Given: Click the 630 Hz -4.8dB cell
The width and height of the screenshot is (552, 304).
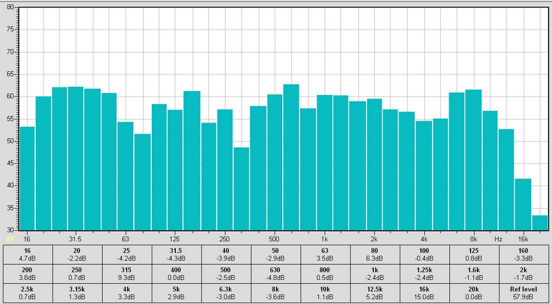Looking at the screenshot, I should [x=276, y=274].
